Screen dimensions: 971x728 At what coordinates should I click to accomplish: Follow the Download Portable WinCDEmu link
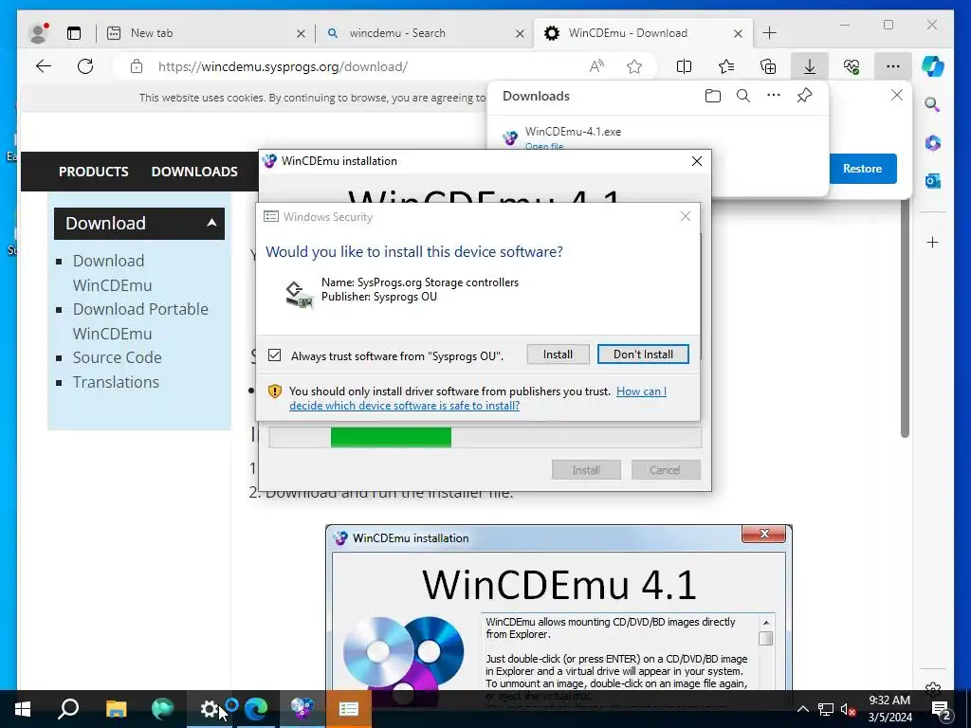point(140,320)
